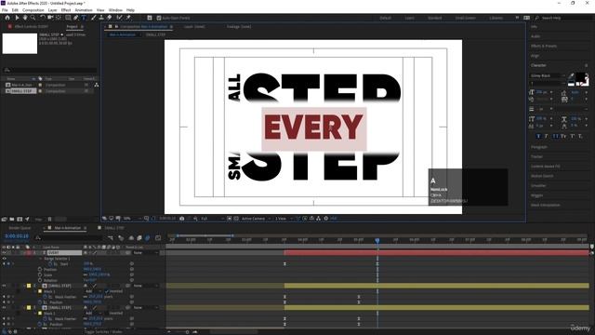Select the Puppet Pin tool
The width and height of the screenshot is (595, 335).
click(128, 18)
